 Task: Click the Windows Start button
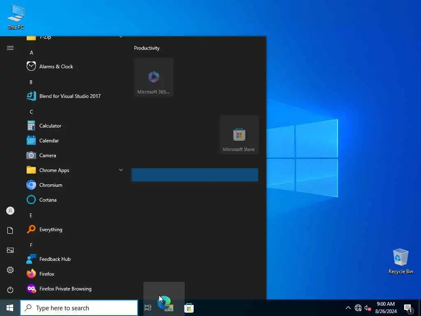10,308
